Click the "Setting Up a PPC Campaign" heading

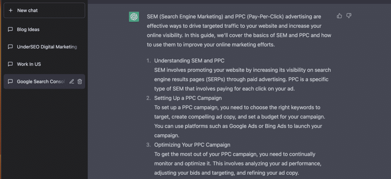pos(188,98)
